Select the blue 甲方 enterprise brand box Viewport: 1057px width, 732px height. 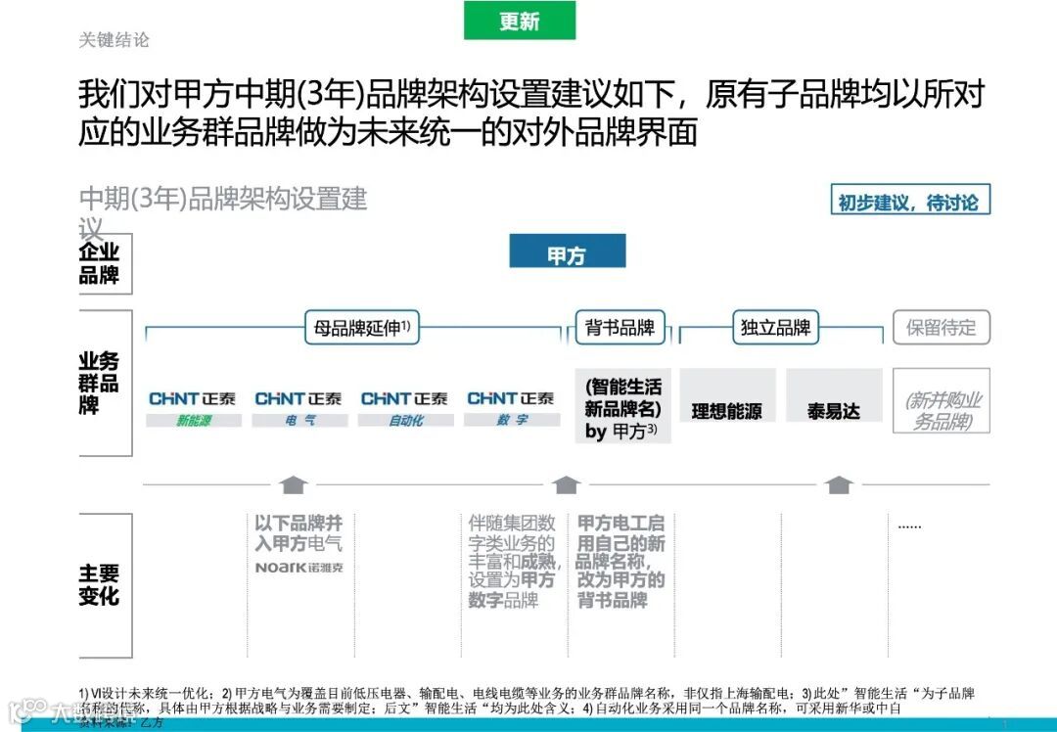point(567,252)
